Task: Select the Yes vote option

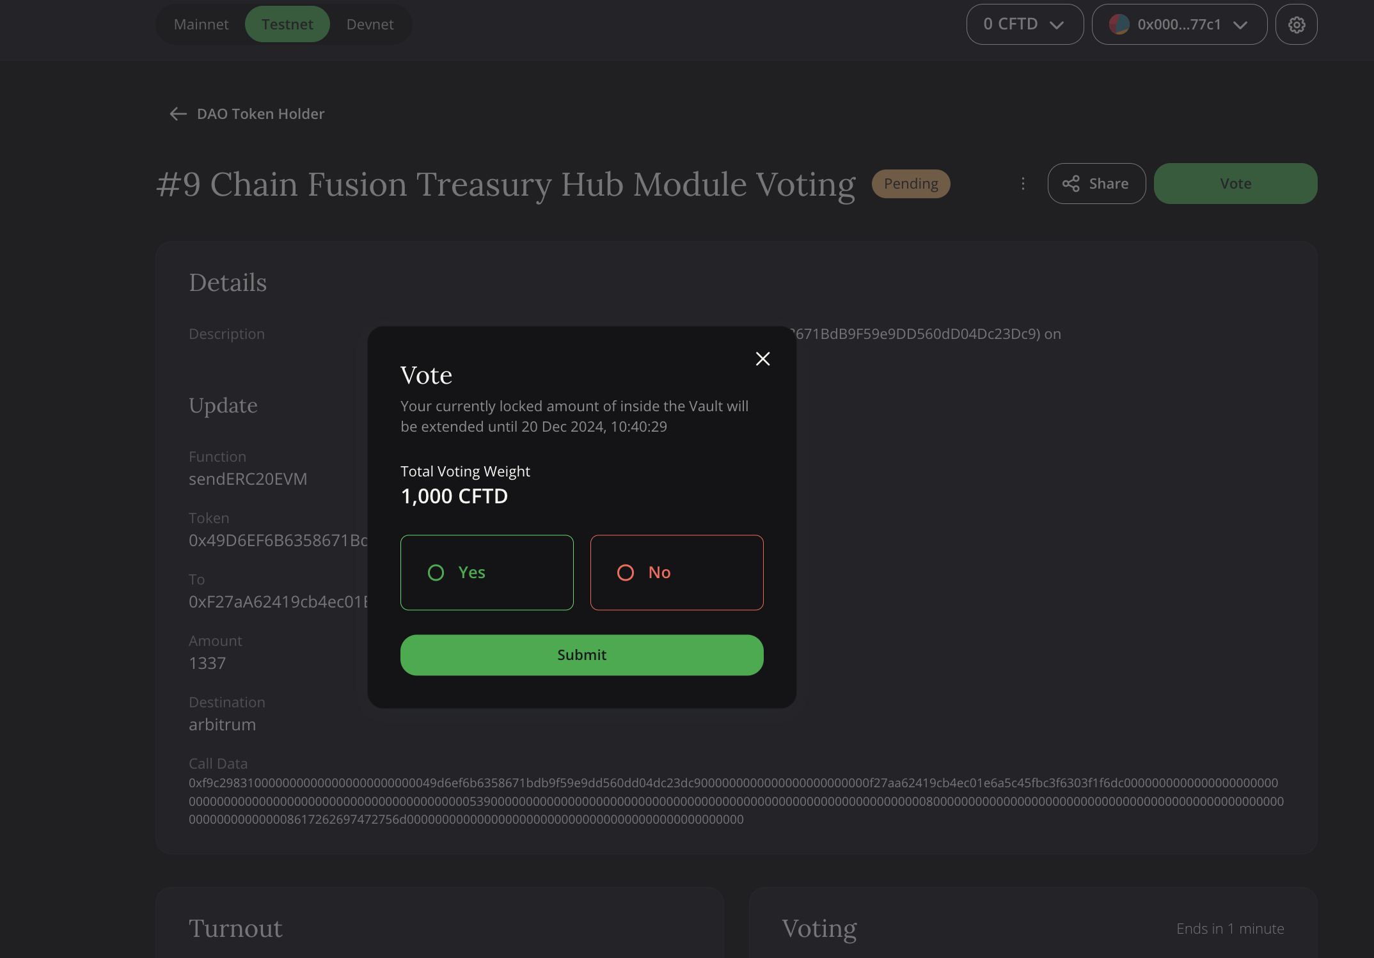Action: (487, 572)
